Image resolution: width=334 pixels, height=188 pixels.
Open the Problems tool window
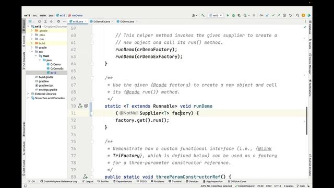(x=158, y=181)
